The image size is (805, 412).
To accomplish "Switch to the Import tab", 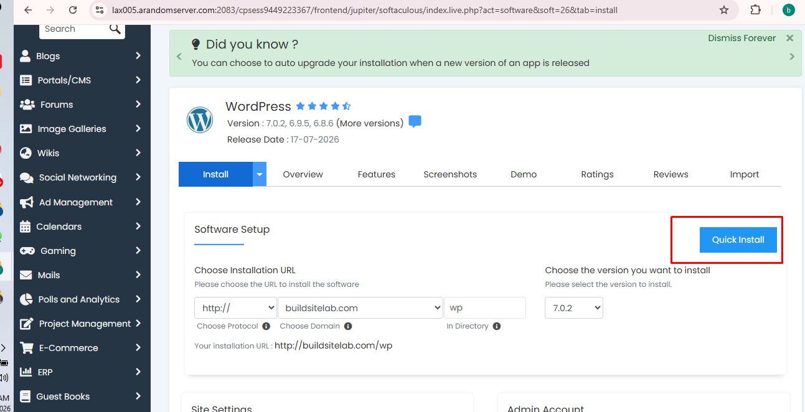I will pyautogui.click(x=745, y=174).
